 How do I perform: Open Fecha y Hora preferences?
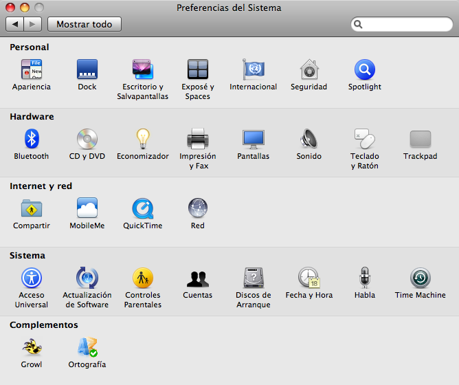pos(309,278)
